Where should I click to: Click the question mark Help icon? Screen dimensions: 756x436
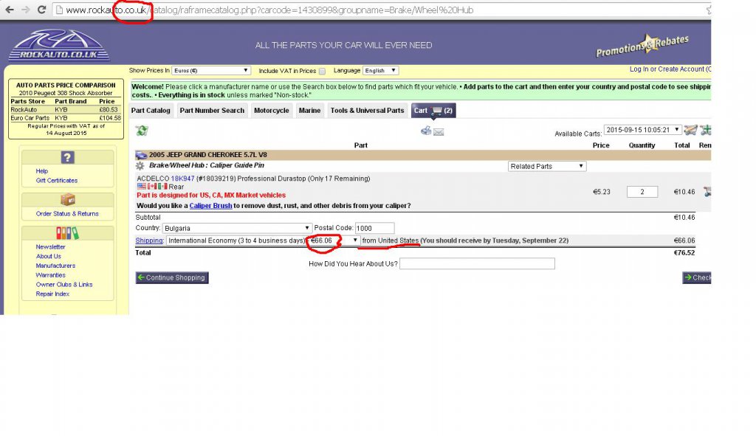click(x=67, y=157)
